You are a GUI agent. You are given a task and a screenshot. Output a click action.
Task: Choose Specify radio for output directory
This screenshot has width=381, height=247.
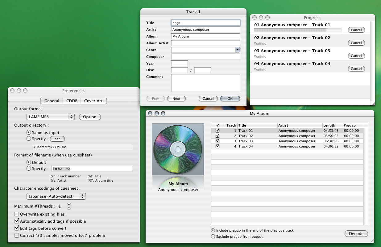click(29, 139)
